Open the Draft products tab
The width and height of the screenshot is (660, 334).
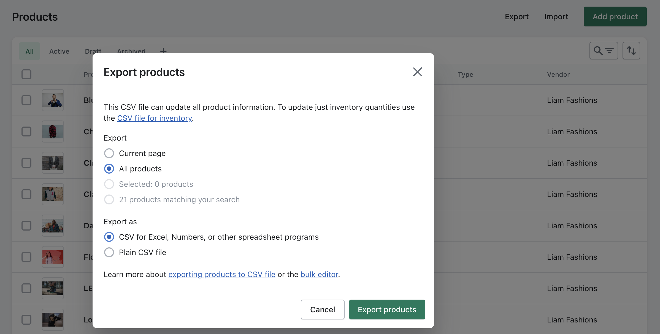[x=93, y=51]
